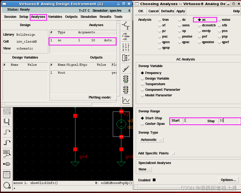Toggle the Add Specific Points checkbox

coord(173,153)
